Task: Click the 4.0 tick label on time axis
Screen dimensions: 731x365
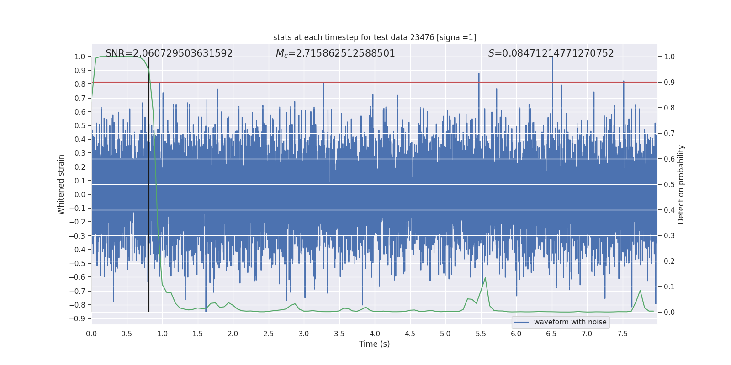Action: tap(374, 334)
